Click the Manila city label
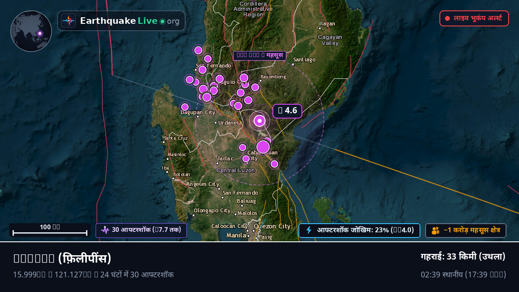Viewport: 519px width, 292px height. 237,235
